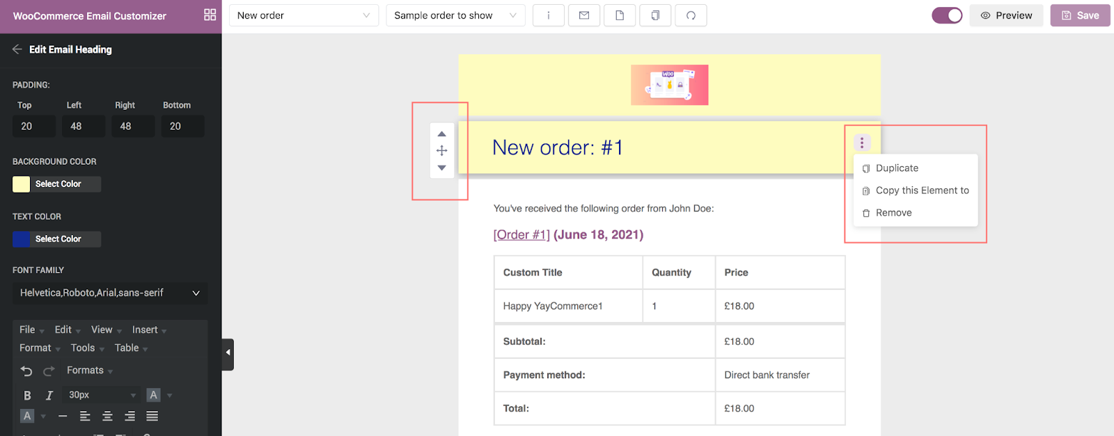The image size is (1114, 436).
Task: Toggle bold formatting
Action: (x=27, y=395)
